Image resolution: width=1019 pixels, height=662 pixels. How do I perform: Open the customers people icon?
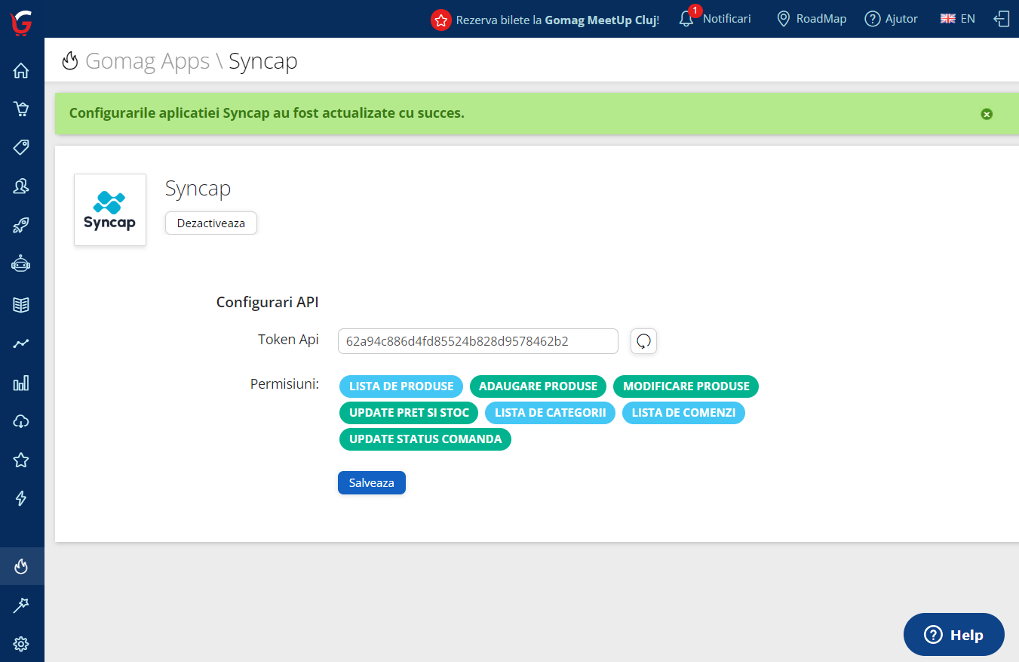(21, 186)
